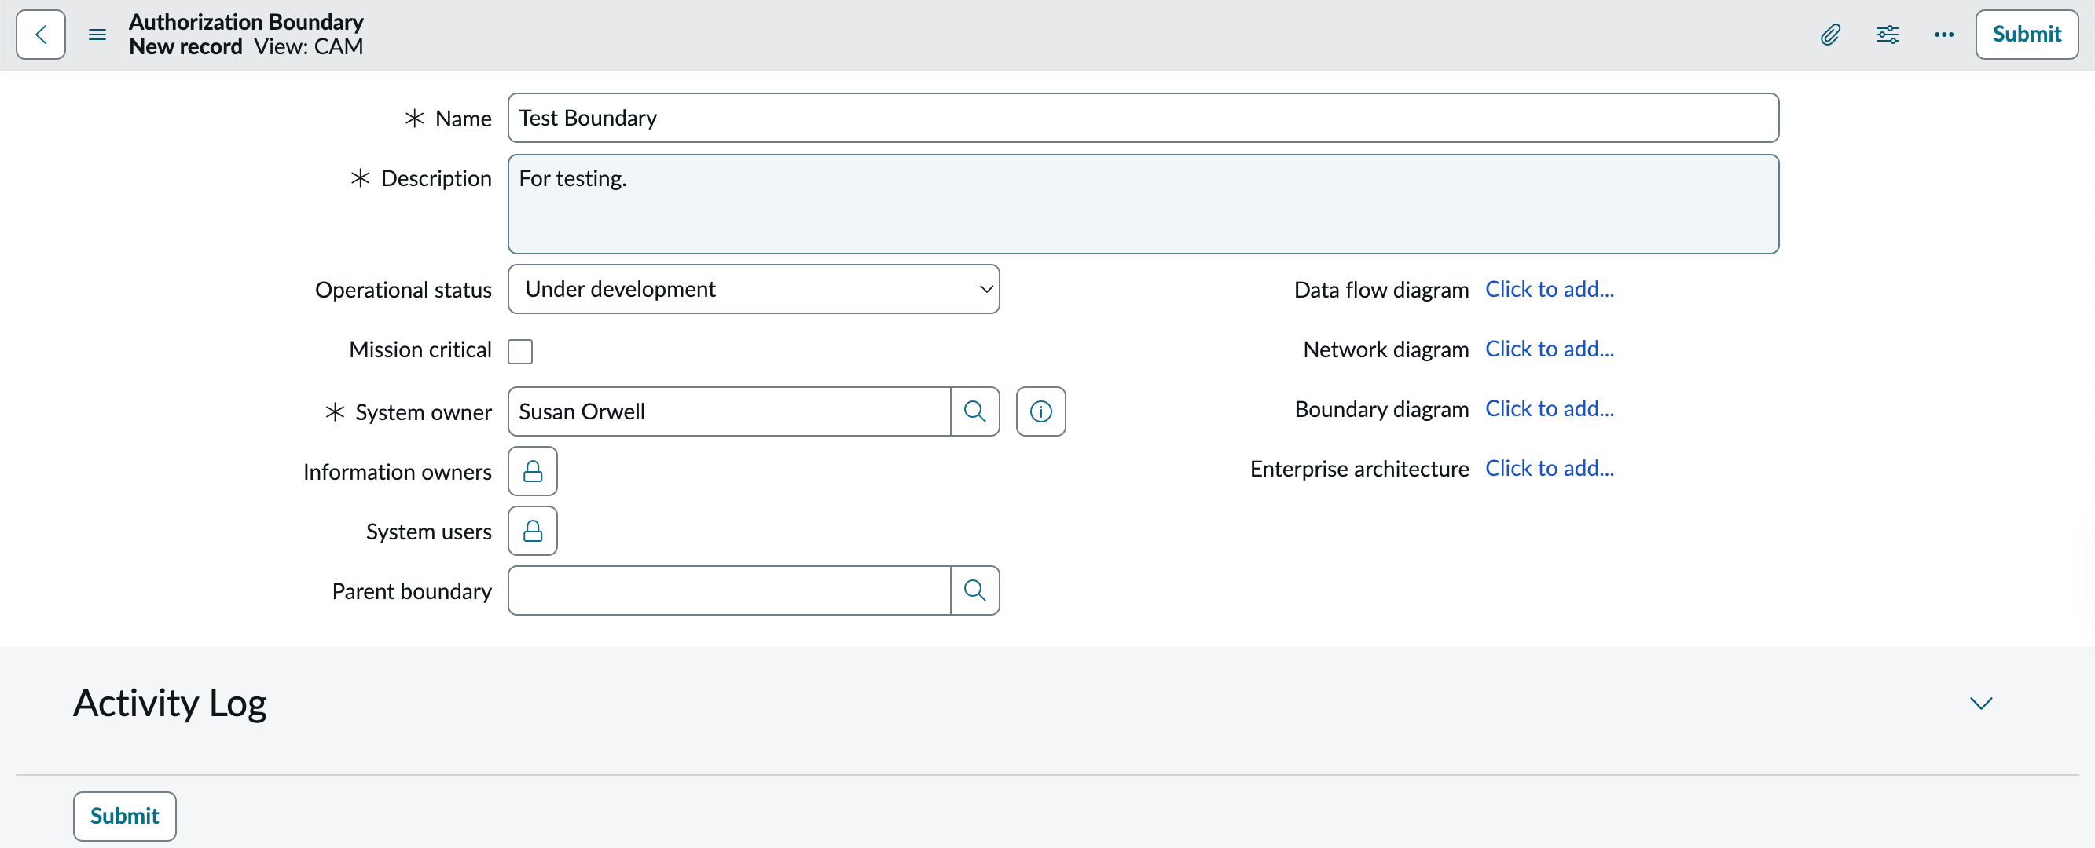
Task: Click the Activity Log heading
Action: [x=169, y=704]
